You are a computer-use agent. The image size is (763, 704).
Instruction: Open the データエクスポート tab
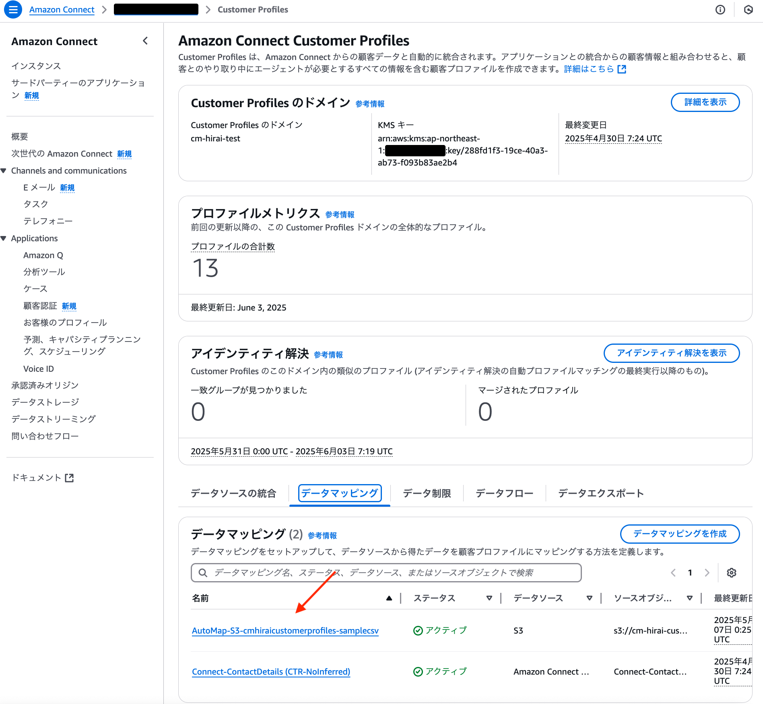601,493
